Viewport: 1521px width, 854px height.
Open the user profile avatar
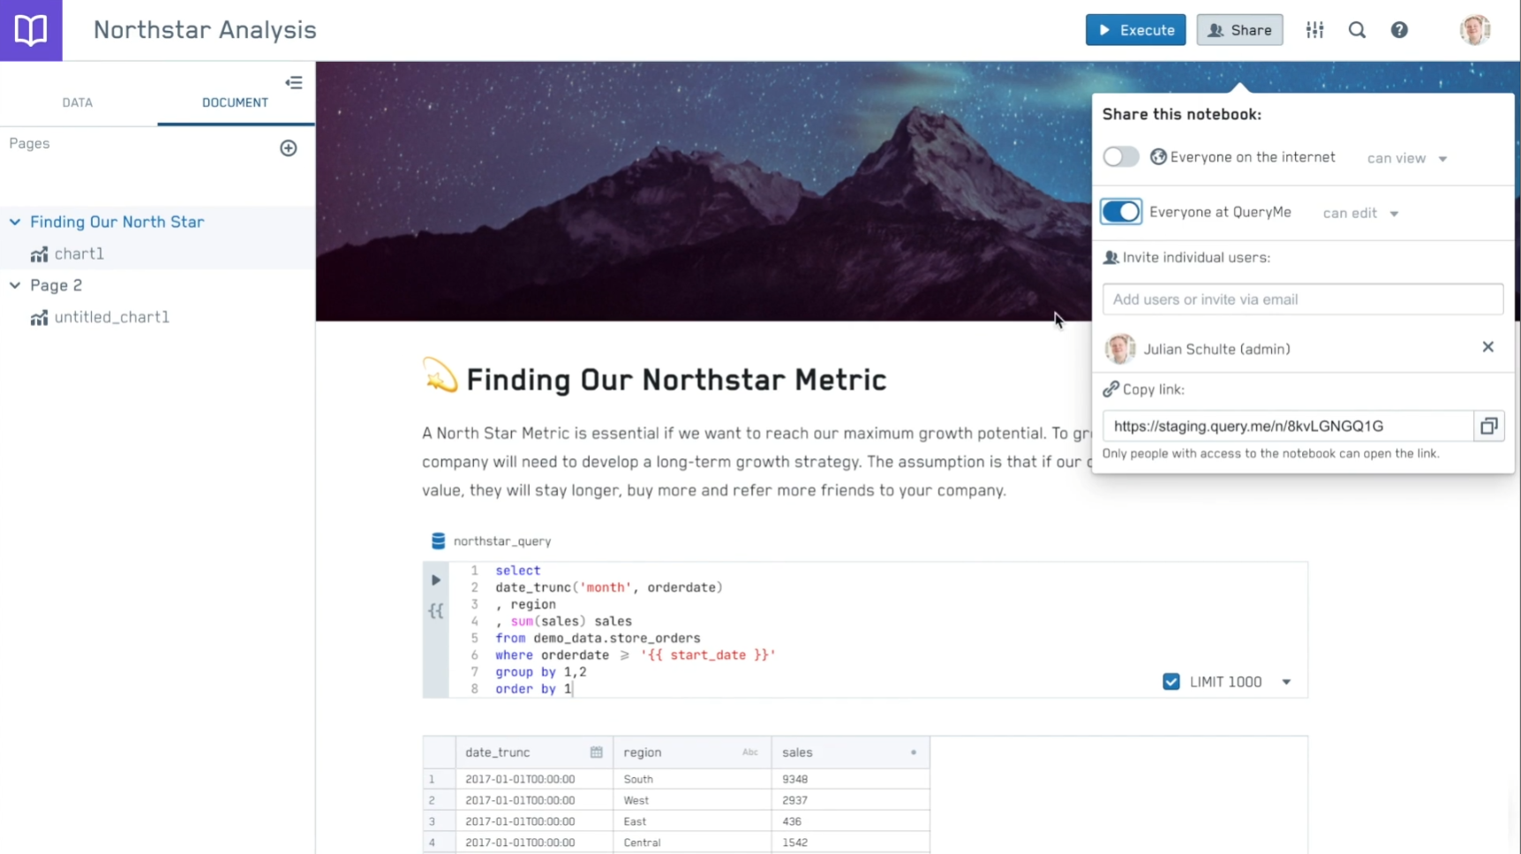coord(1475,30)
